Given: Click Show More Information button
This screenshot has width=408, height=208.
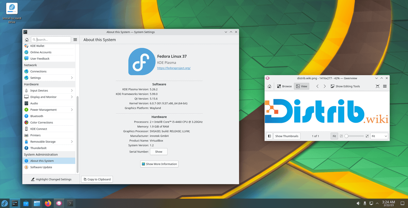Looking at the screenshot, I should tap(159, 164).
